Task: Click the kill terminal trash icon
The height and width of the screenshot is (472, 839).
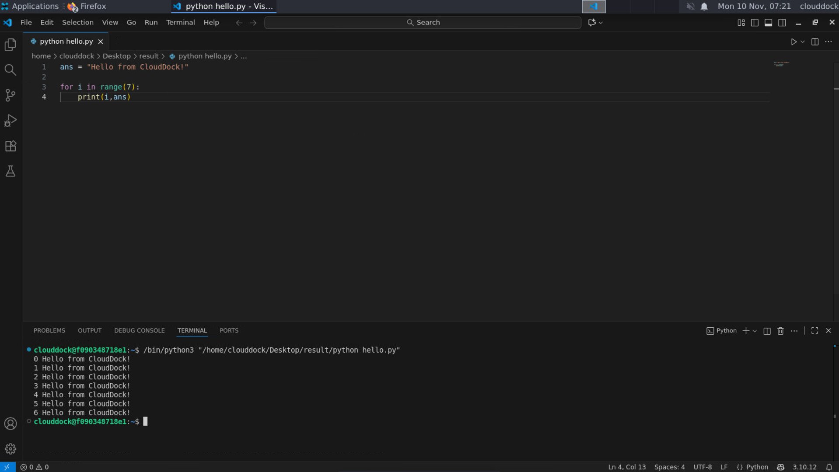Action: click(x=780, y=331)
